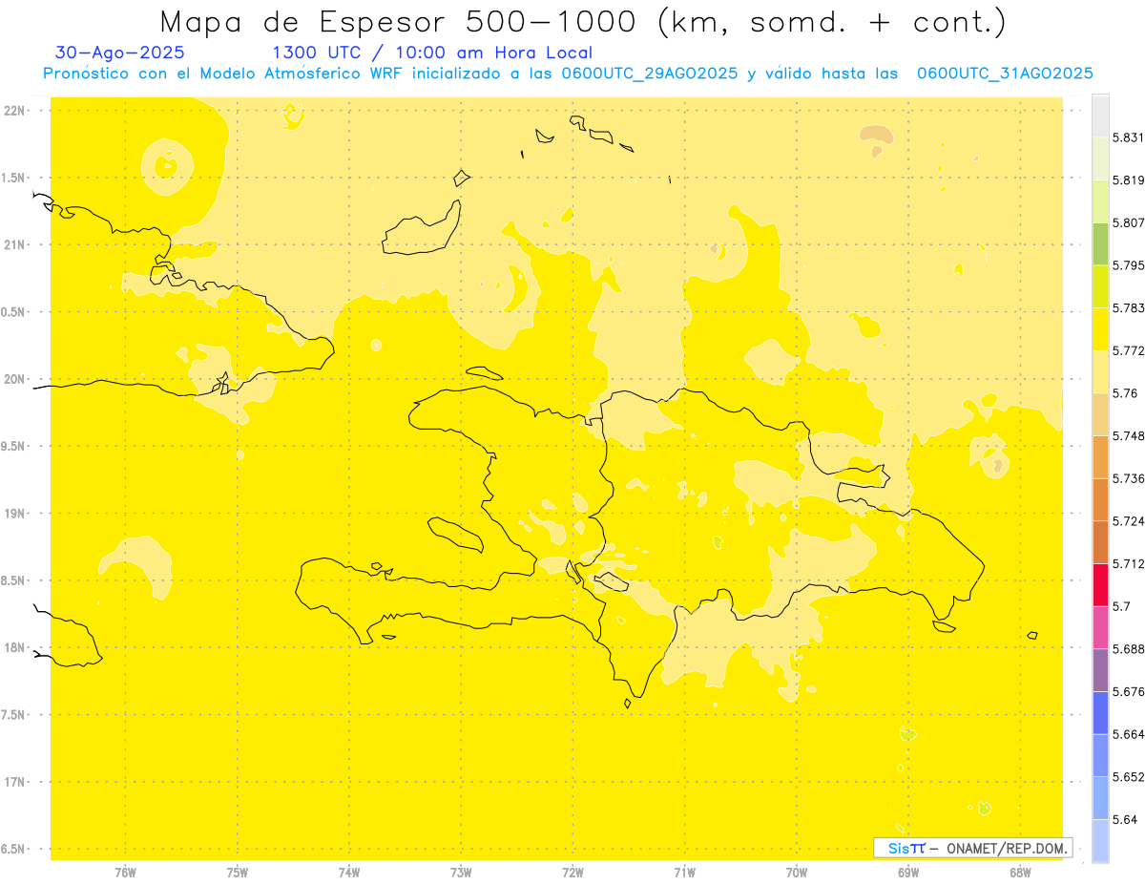Click the ring-shaped contour in the map's northwest
The image size is (1145, 885).
(x=167, y=166)
